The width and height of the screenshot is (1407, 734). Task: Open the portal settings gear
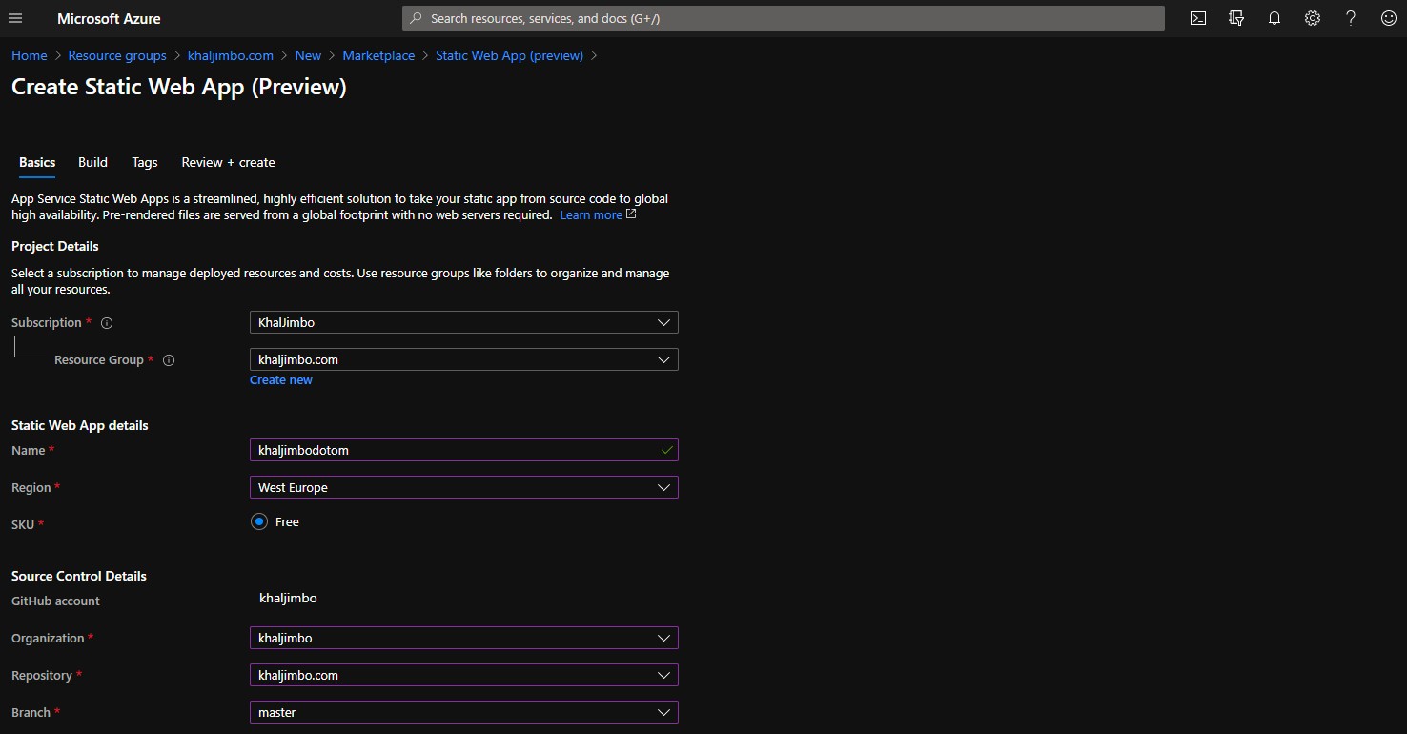coord(1313,18)
